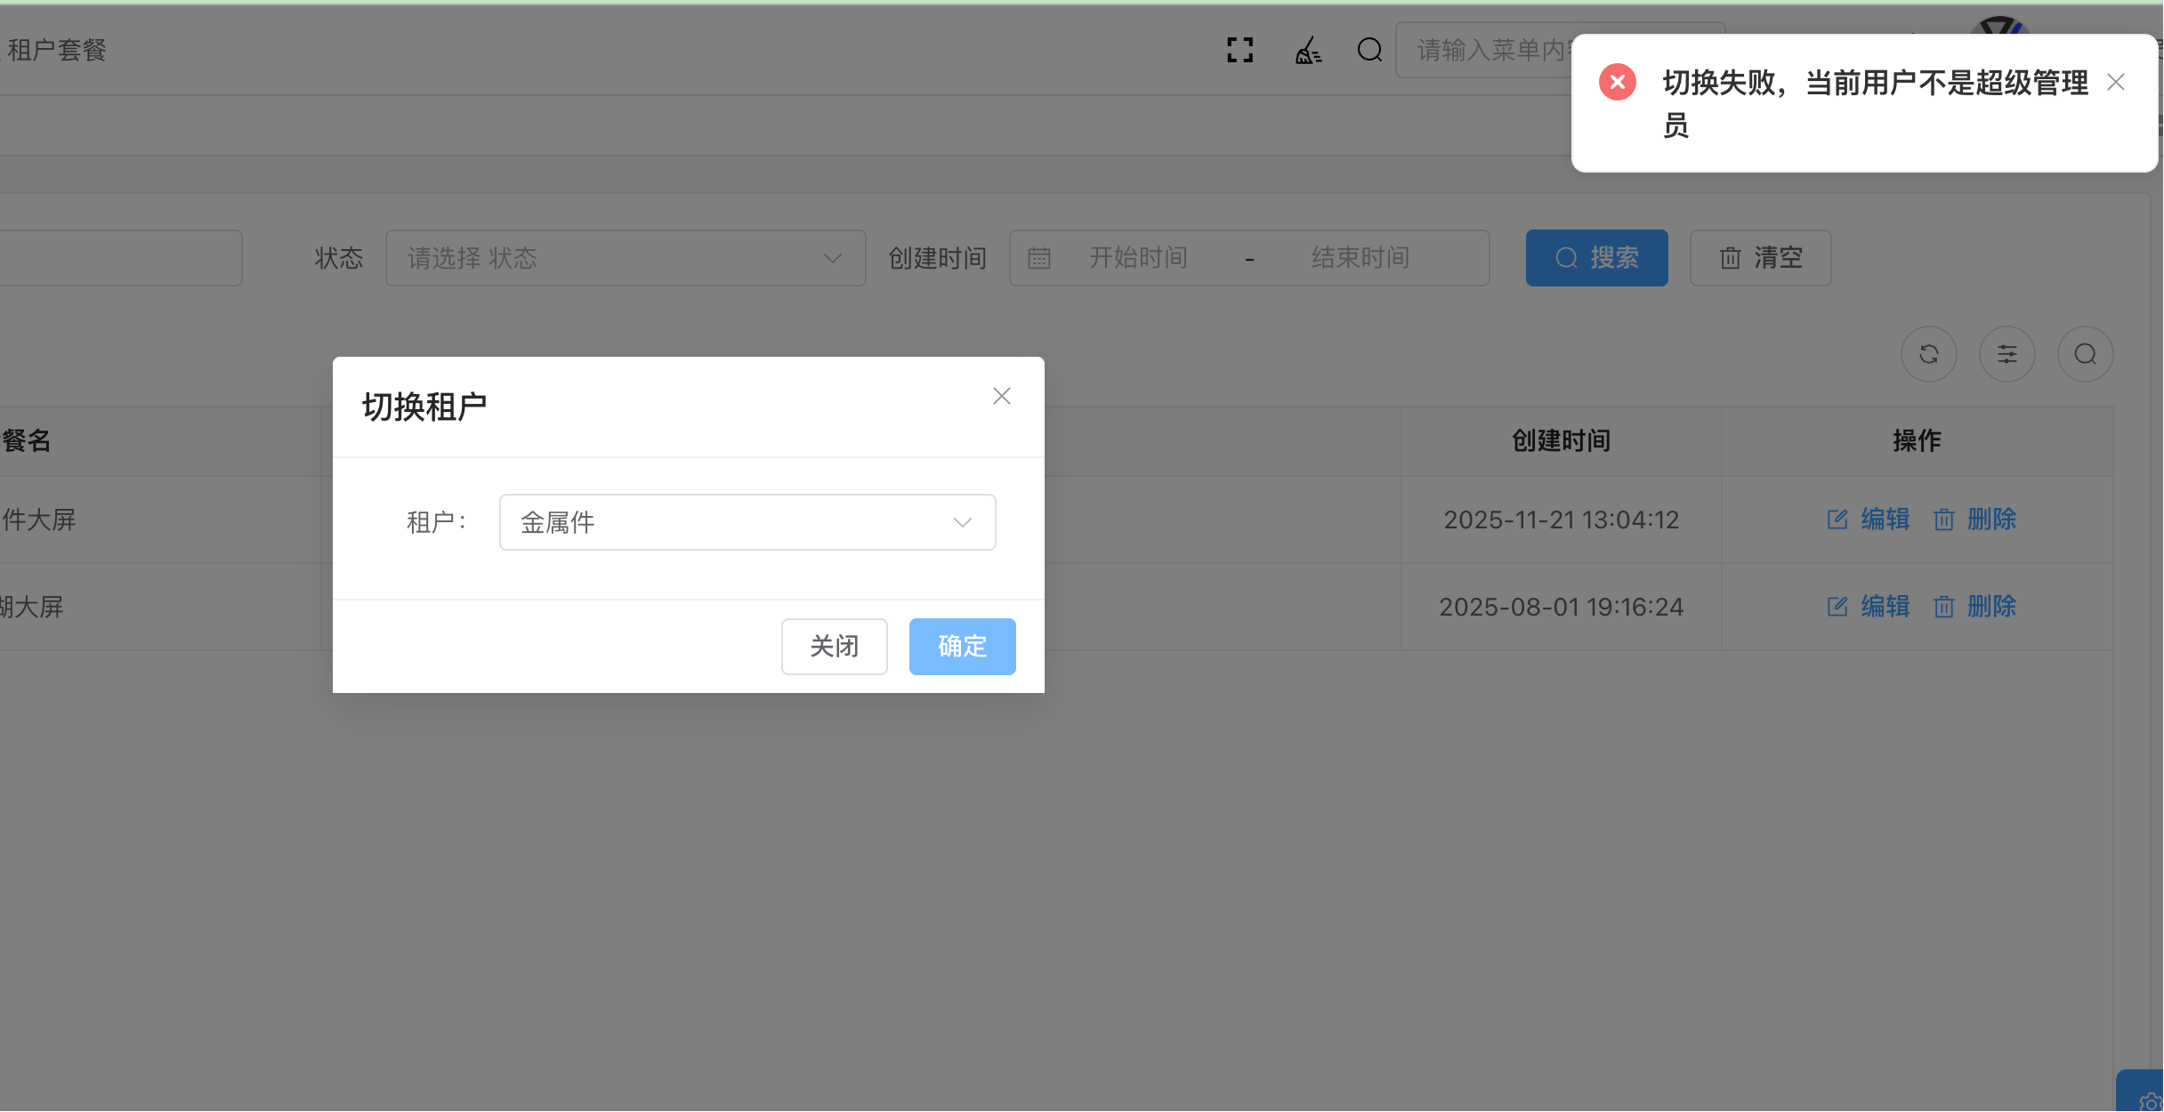Open the column settings sliders icon
This screenshot has height=1112, width=2164.
click(x=2007, y=355)
